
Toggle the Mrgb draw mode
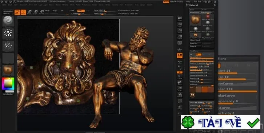[47, 11]
